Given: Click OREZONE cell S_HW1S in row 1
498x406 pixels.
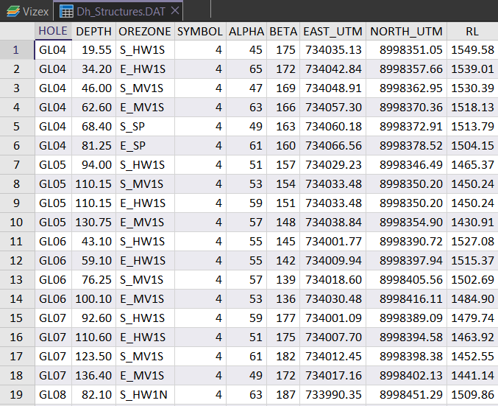Looking at the screenshot, I should click(x=145, y=50).
